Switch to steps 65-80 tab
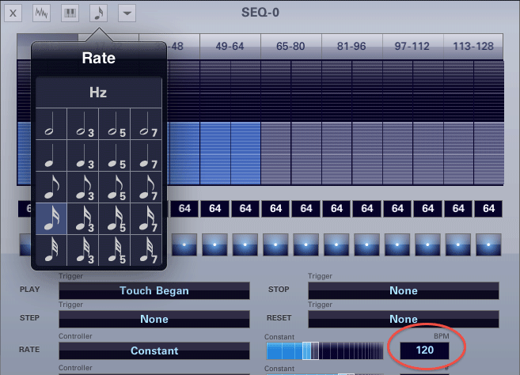Image resolution: width=520 pixels, height=375 pixels. point(290,47)
